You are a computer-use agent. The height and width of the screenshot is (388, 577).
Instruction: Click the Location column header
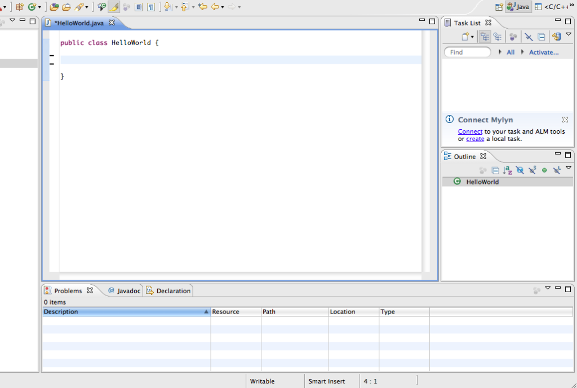(354, 312)
